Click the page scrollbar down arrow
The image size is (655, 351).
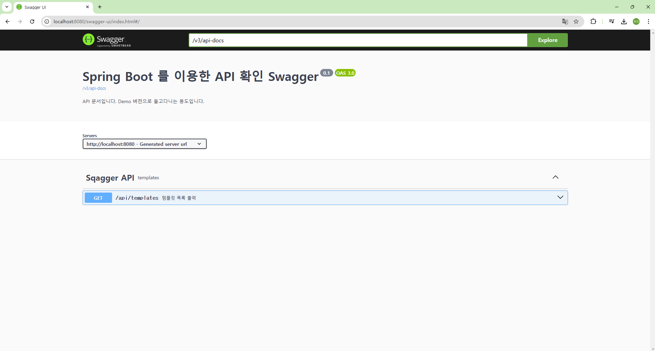pos(653,349)
